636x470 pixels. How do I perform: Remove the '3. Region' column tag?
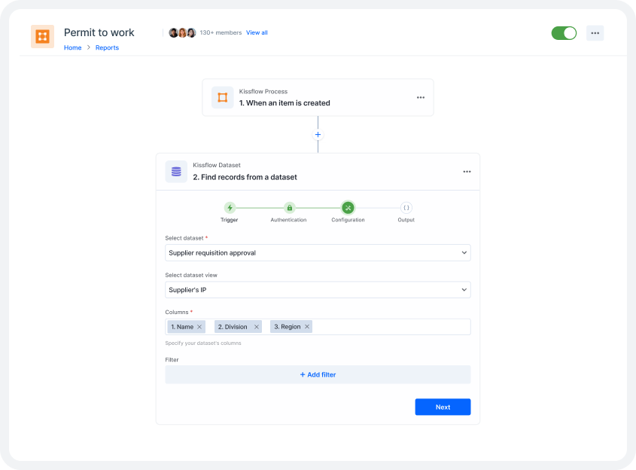(307, 327)
